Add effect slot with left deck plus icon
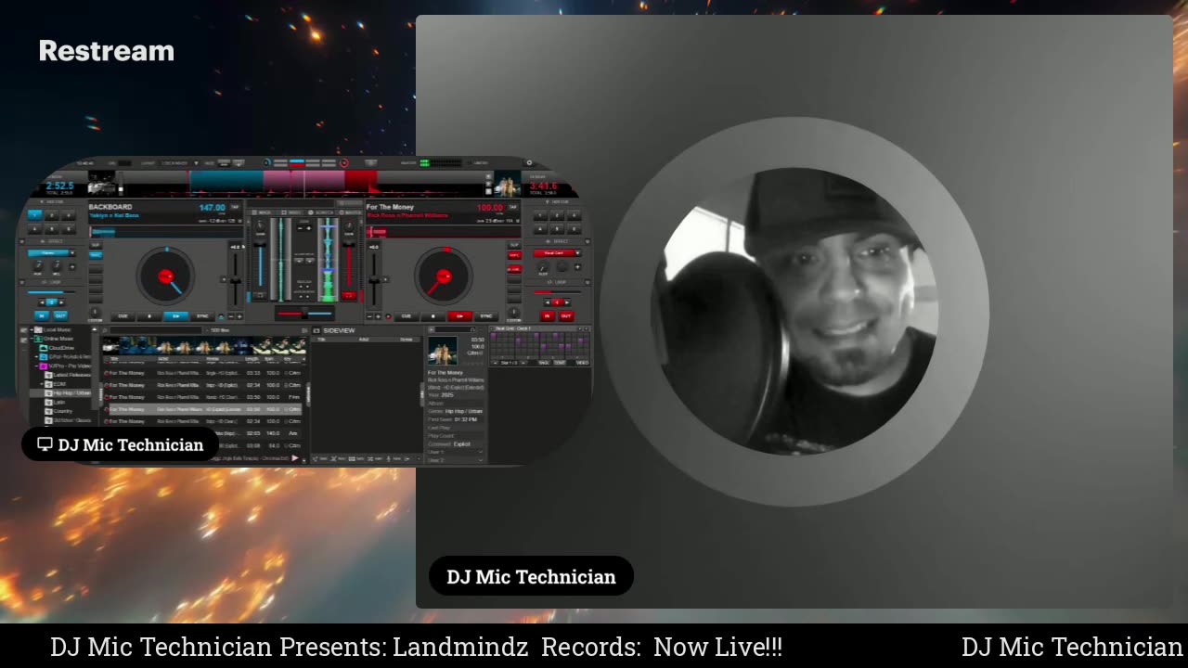 (71, 266)
